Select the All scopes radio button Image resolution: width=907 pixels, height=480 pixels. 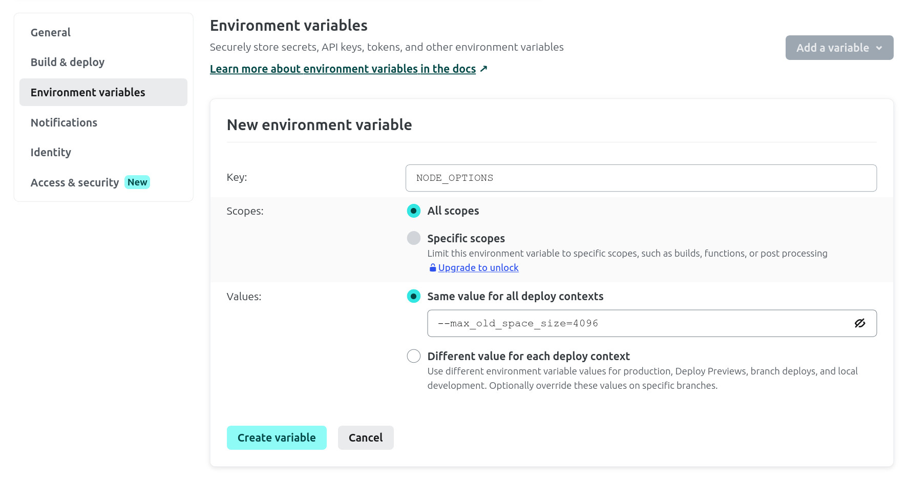tap(414, 211)
